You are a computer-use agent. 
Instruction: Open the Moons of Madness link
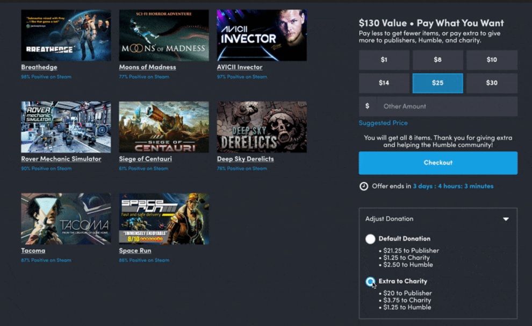point(147,67)
